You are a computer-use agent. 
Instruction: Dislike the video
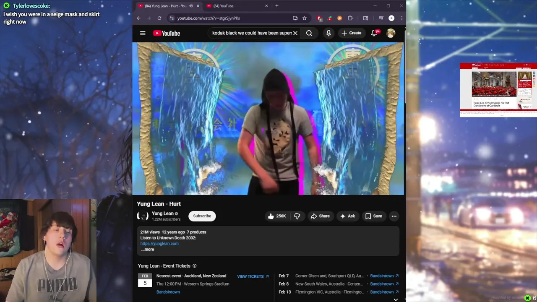coord(297,216)
